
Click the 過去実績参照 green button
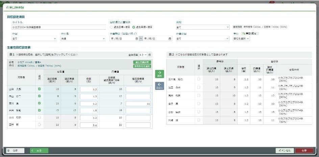click(142, 62)
